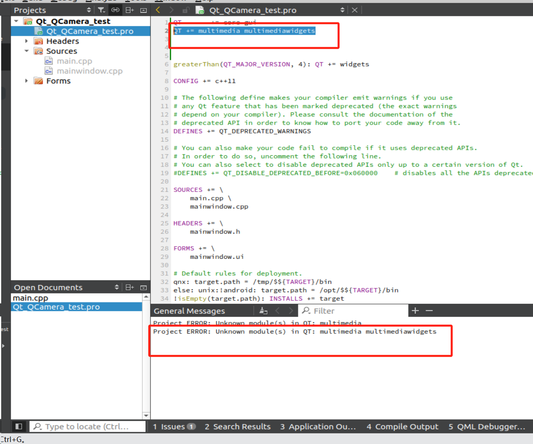Split the Open Documents pane
Image resolution: width=533 pixels, height=444 pixels.
[130, 287]
